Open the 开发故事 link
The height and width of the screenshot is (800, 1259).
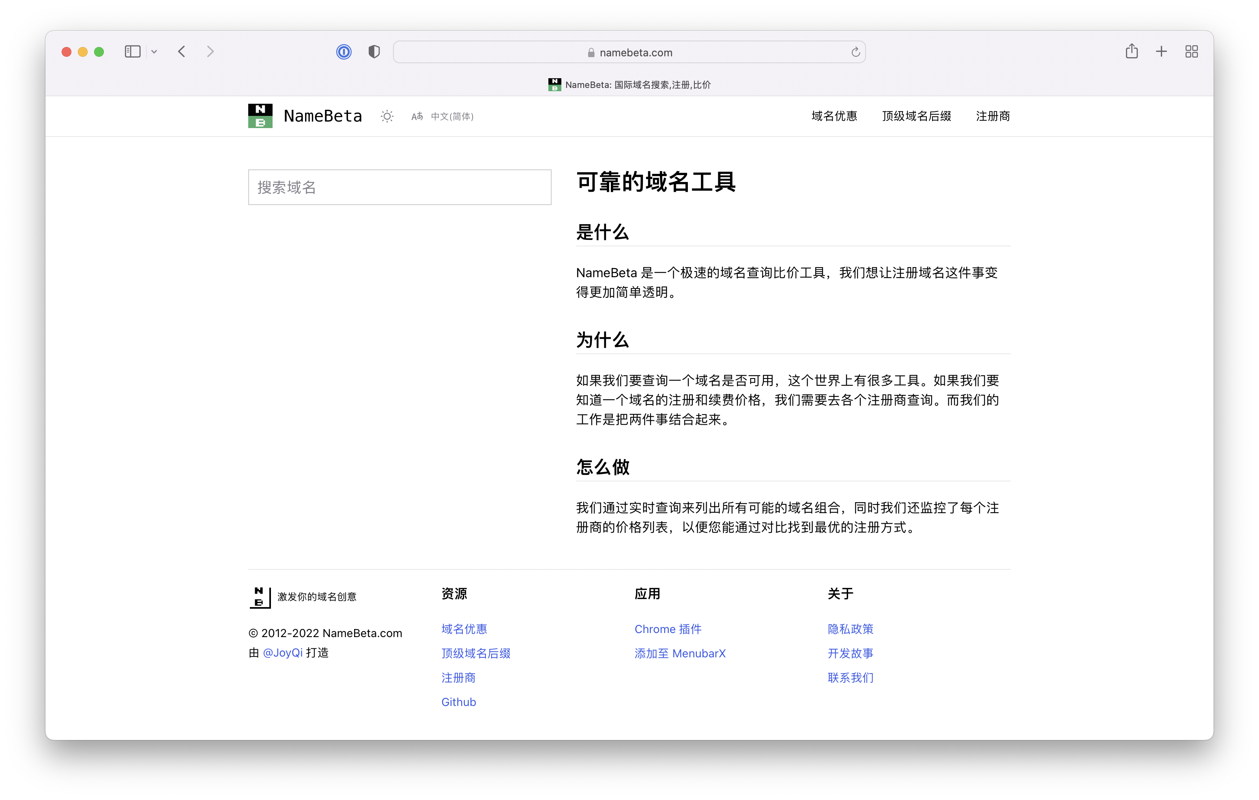851,653
